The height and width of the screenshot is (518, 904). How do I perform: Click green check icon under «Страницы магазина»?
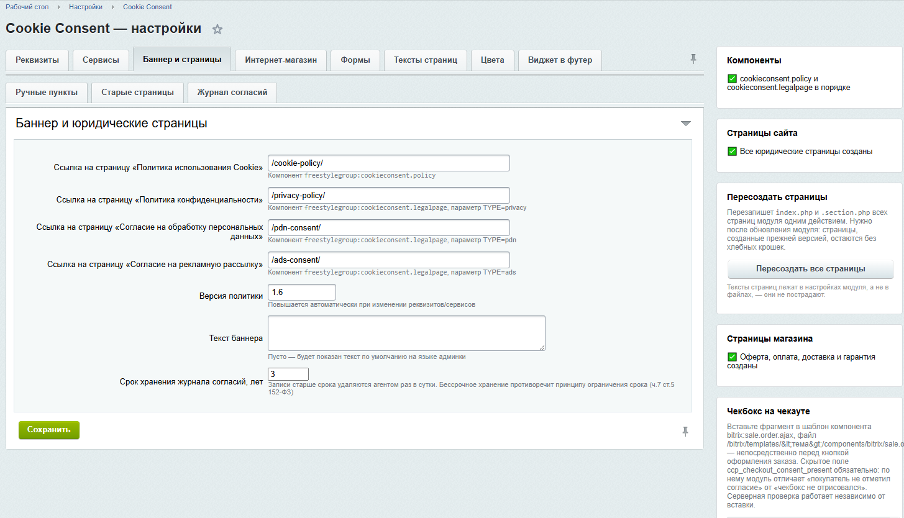[x=732, y=357]
